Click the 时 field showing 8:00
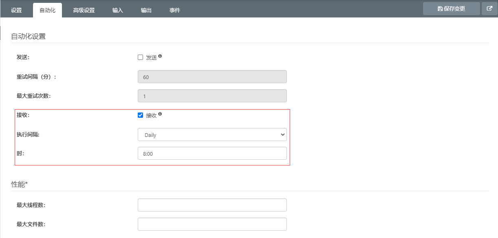The height and width of the screenshot is (238, 498). tap(212, 154)
